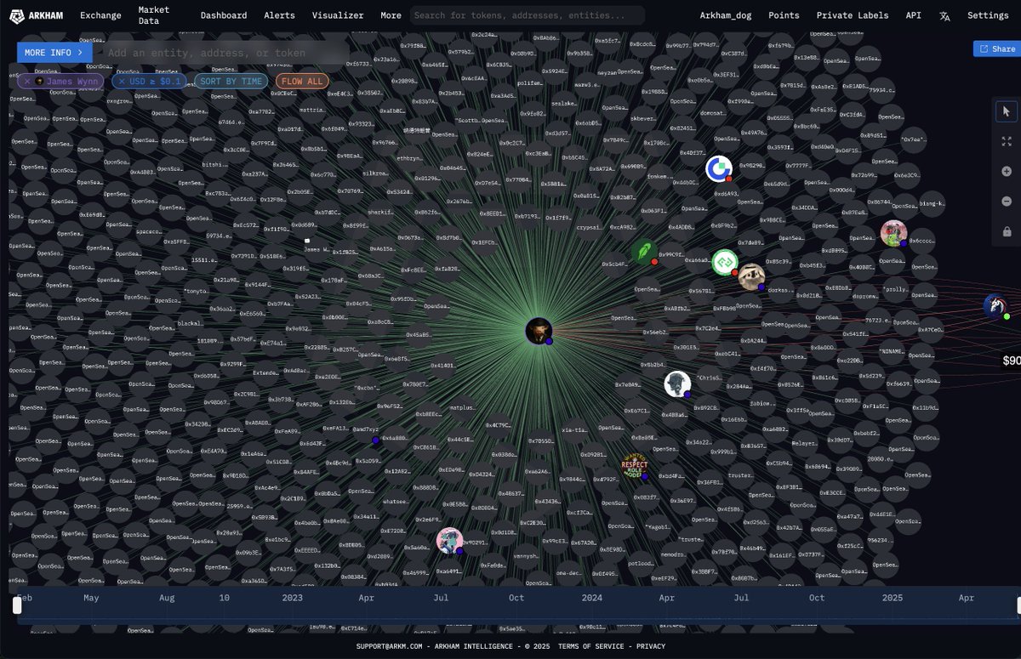
Task: Click the green leaf entity node
Action: [x=643, y=251]
